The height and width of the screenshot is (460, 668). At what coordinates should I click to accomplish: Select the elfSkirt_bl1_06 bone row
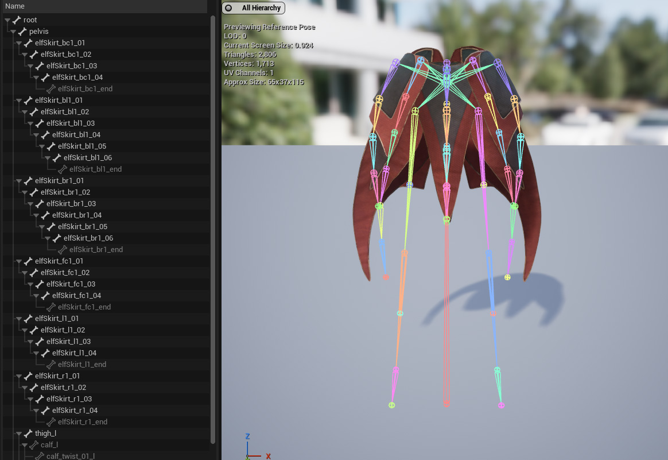[x=106, y=158]
